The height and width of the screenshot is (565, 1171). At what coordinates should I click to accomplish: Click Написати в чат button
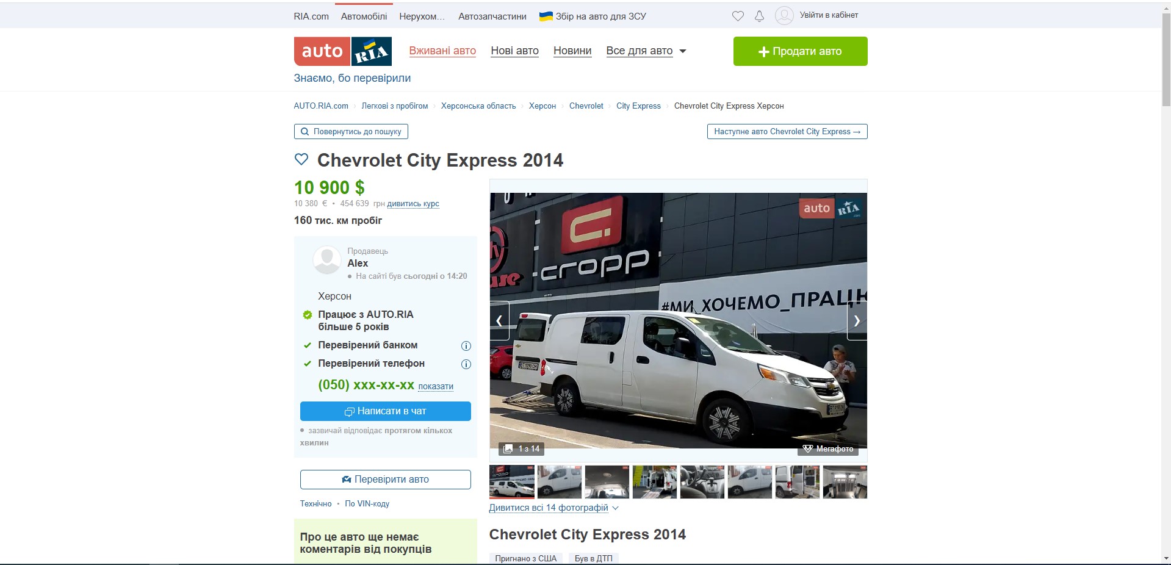[x=385, y=411]
